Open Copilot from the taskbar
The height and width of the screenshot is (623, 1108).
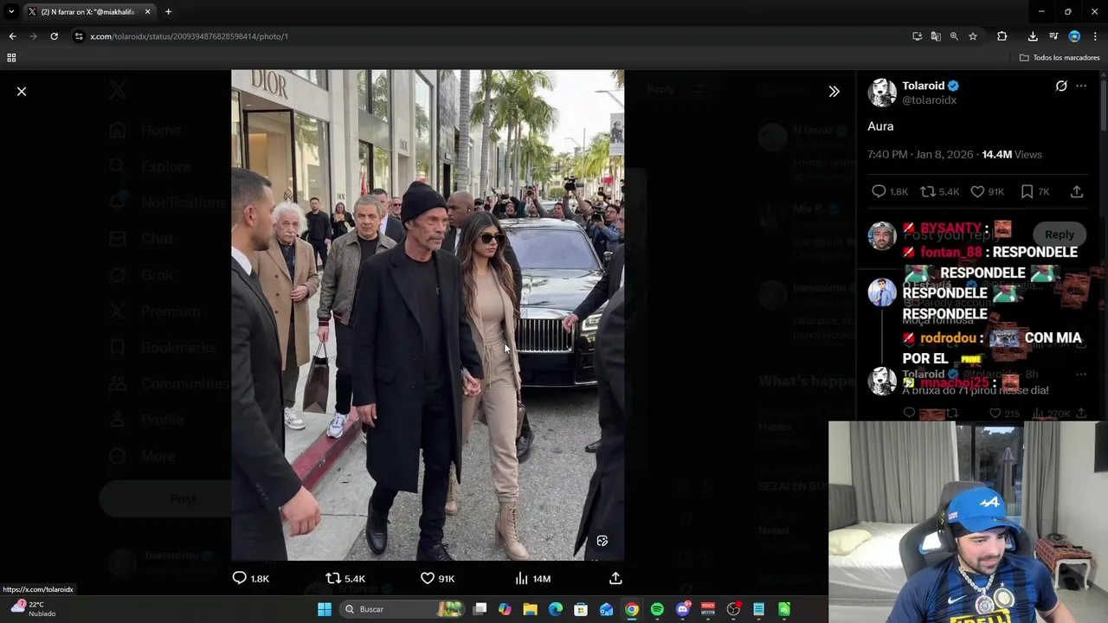tap(506, 609)
